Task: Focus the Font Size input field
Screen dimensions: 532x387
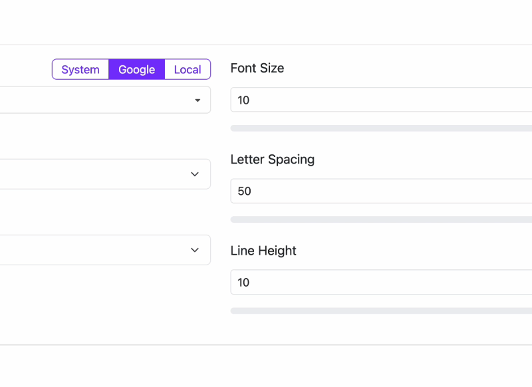Action: pyautogui.click(x=381, y=100)
